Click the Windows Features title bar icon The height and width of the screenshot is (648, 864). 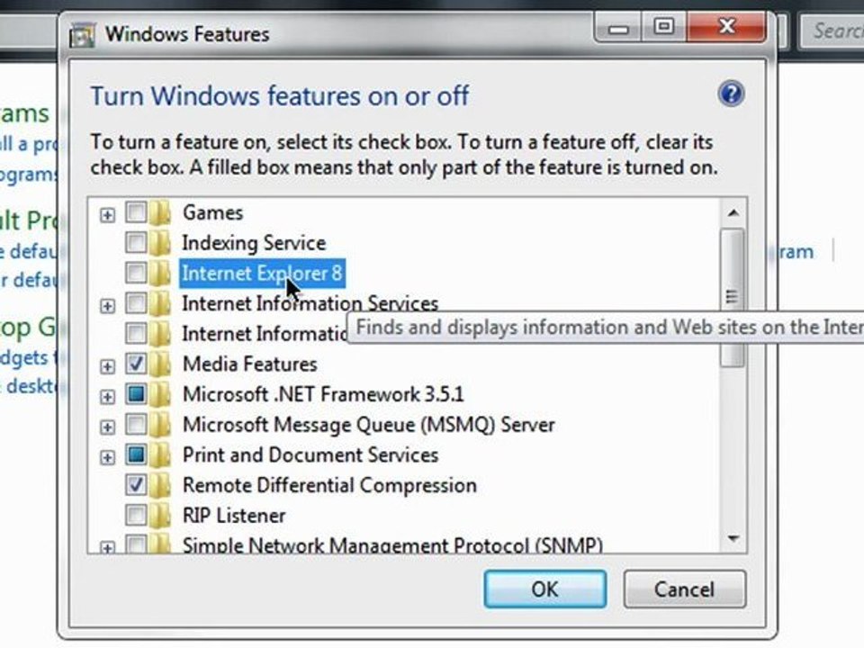pos(82,35)
